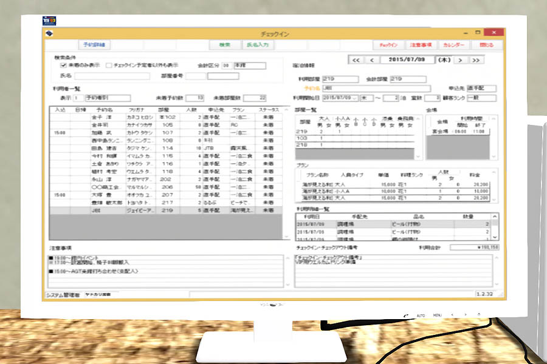Click the 検索 button

coord(224,45)
